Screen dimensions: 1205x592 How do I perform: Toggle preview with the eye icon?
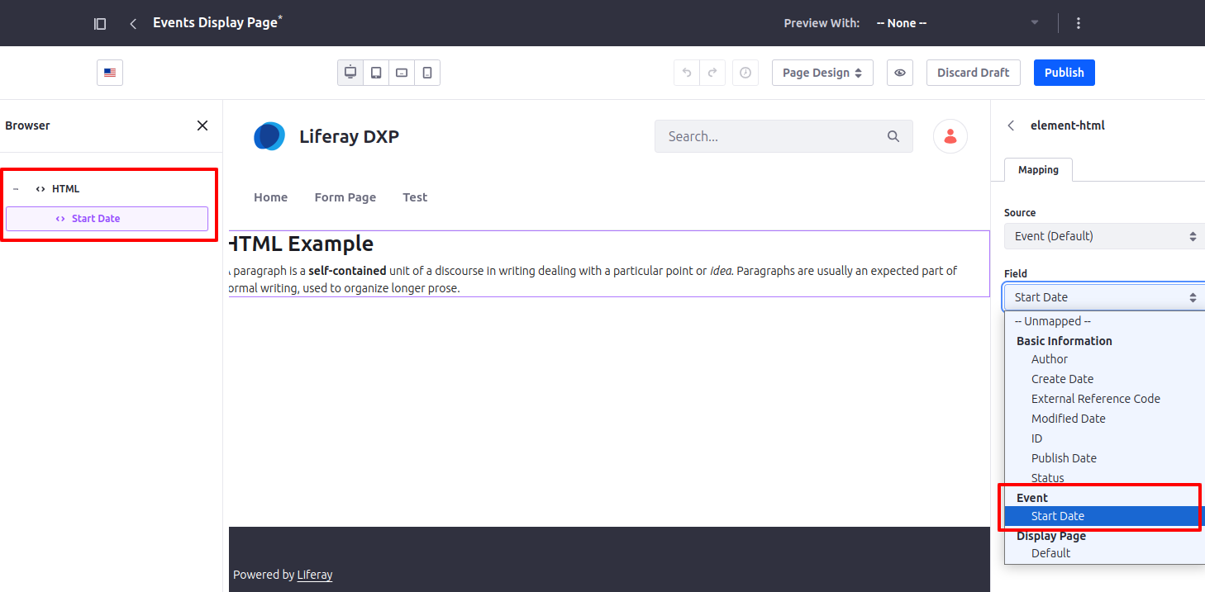(900, 73)
